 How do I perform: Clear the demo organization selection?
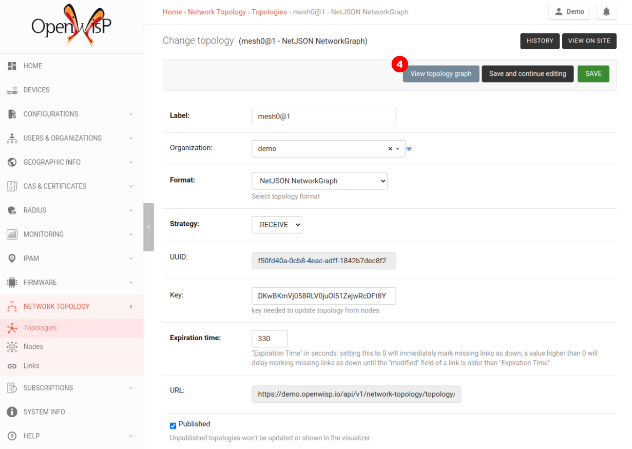(390, 149)
